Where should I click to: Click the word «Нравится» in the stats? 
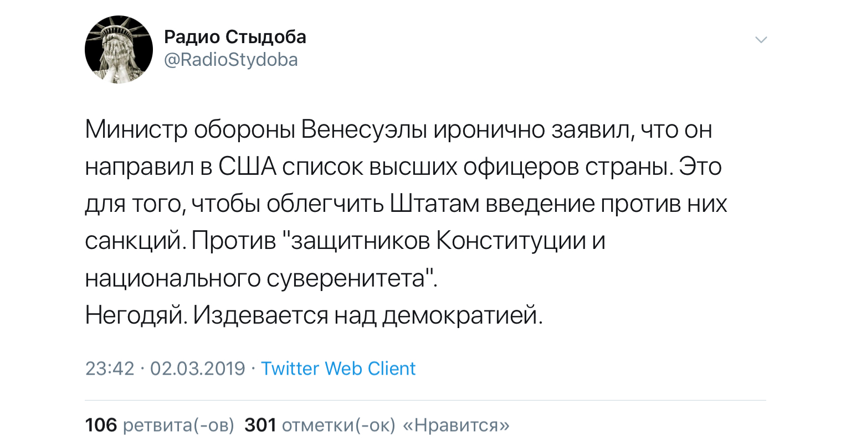(455, 425)
